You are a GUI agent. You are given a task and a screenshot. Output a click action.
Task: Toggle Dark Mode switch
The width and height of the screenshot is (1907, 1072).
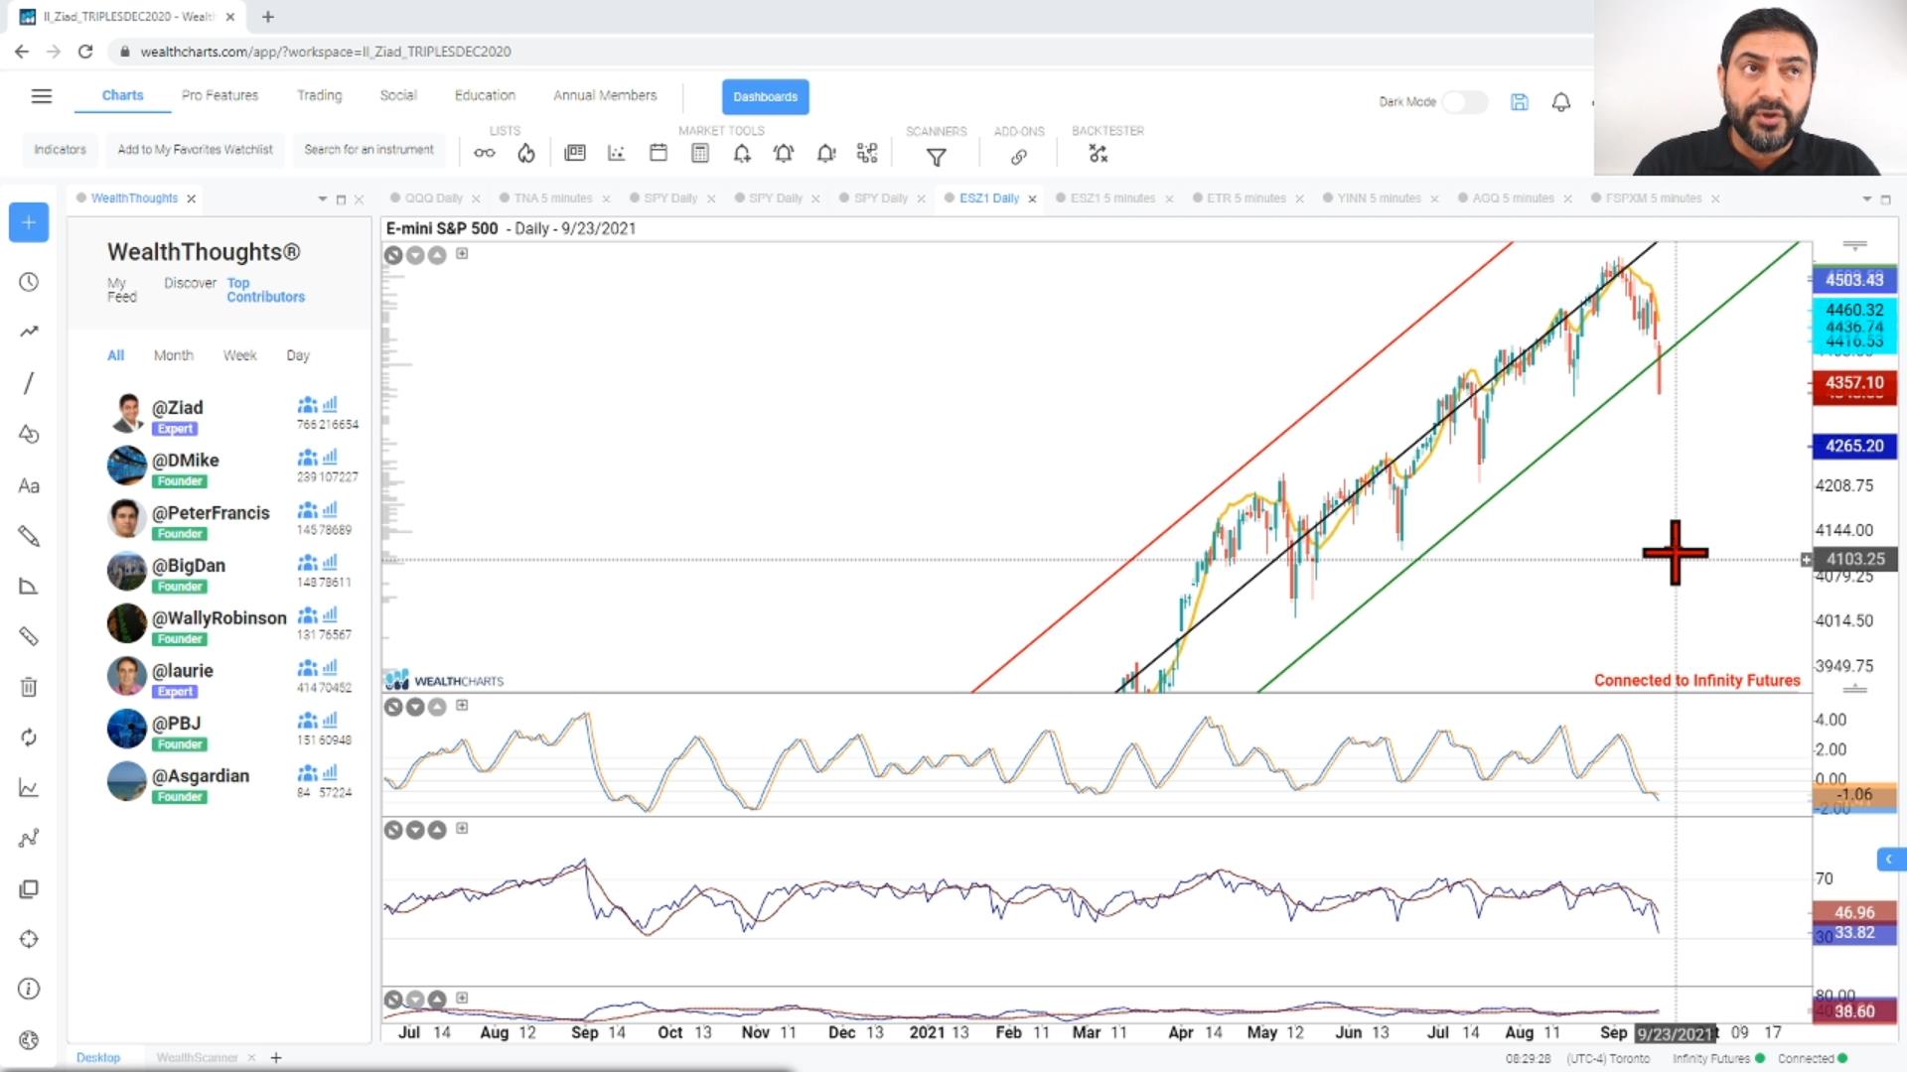point(1464,101)
